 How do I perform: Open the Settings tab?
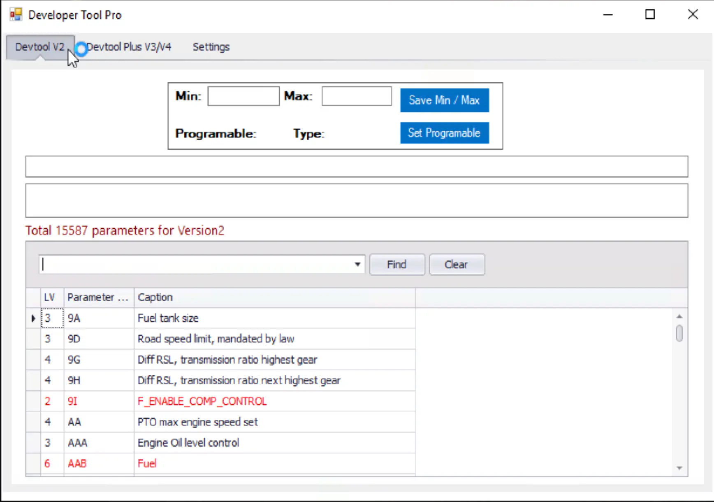click(211, 47)
